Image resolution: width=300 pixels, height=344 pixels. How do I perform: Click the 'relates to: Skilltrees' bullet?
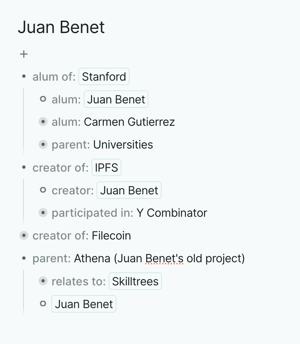coord(43,281)
